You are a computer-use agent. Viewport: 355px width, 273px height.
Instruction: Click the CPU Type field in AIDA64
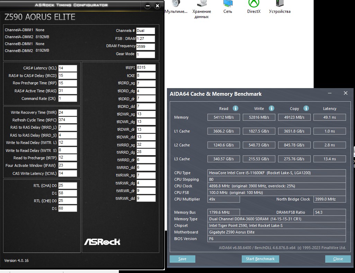coord(277,173)
